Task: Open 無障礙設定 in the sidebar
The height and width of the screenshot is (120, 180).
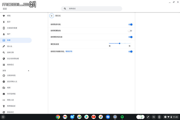Action: point(16,106)
